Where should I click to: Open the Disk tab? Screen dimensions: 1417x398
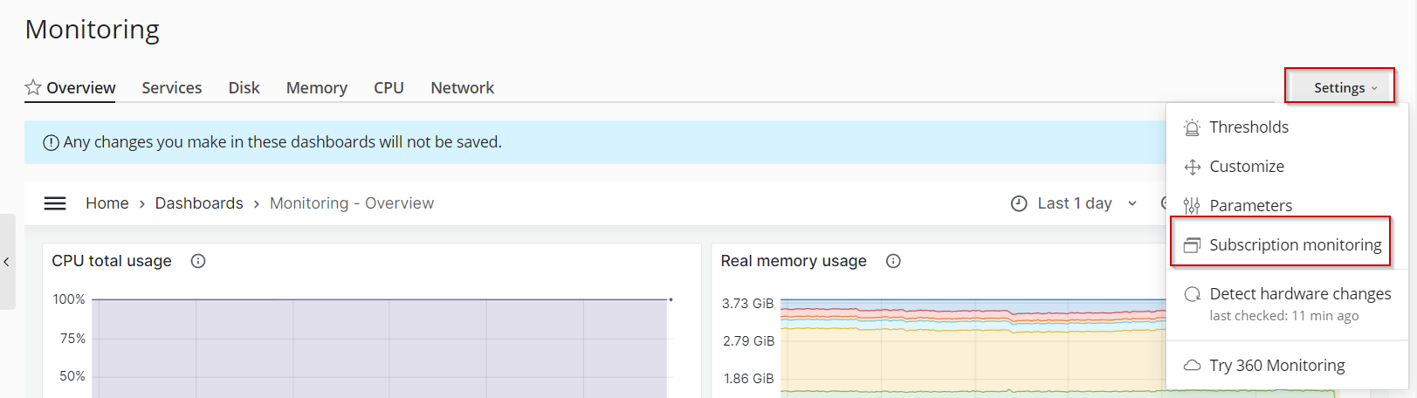click(244, 87)
